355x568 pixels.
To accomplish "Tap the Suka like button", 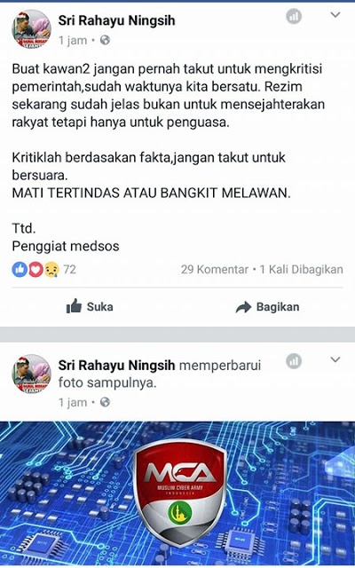I will [x=90, y=307].
